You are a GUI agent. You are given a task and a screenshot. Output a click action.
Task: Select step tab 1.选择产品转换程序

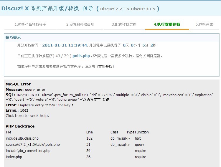30,24
